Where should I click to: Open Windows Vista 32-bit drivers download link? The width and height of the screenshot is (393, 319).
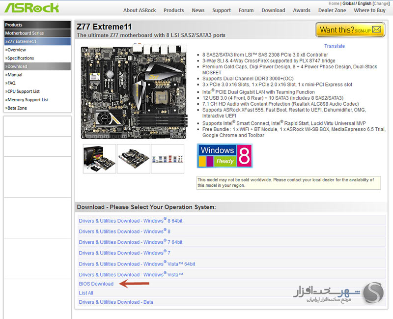coord(131,274)
